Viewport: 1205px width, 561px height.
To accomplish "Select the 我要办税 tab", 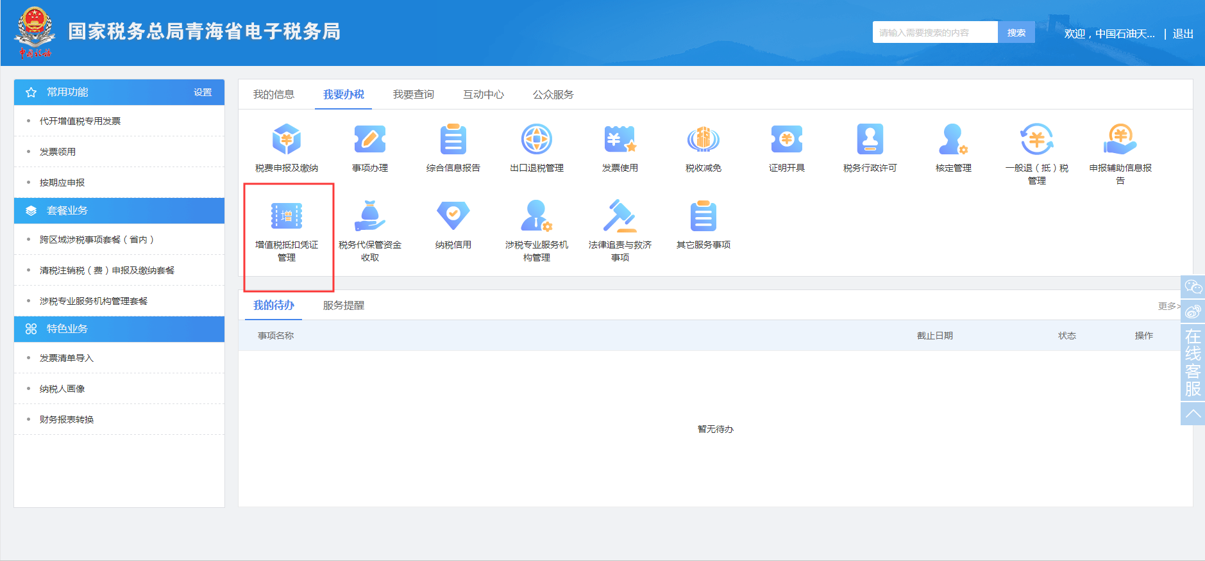I will 344,94.
